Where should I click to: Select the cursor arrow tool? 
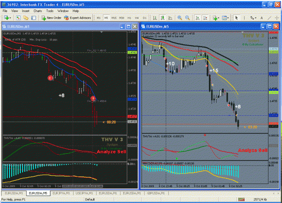pyautogui.click(x=236, y=18)
